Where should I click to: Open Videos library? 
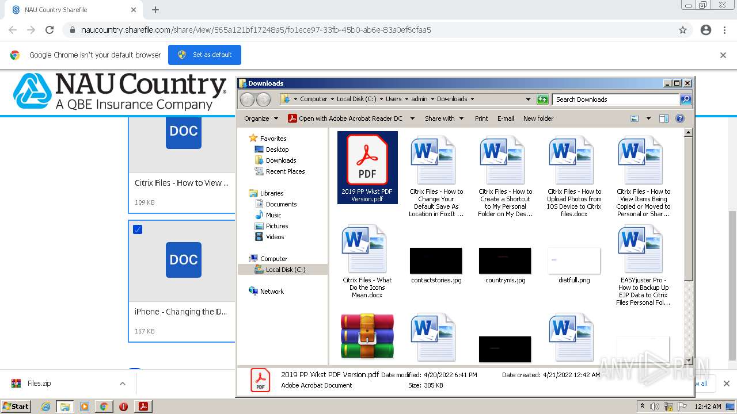point(275,237)
